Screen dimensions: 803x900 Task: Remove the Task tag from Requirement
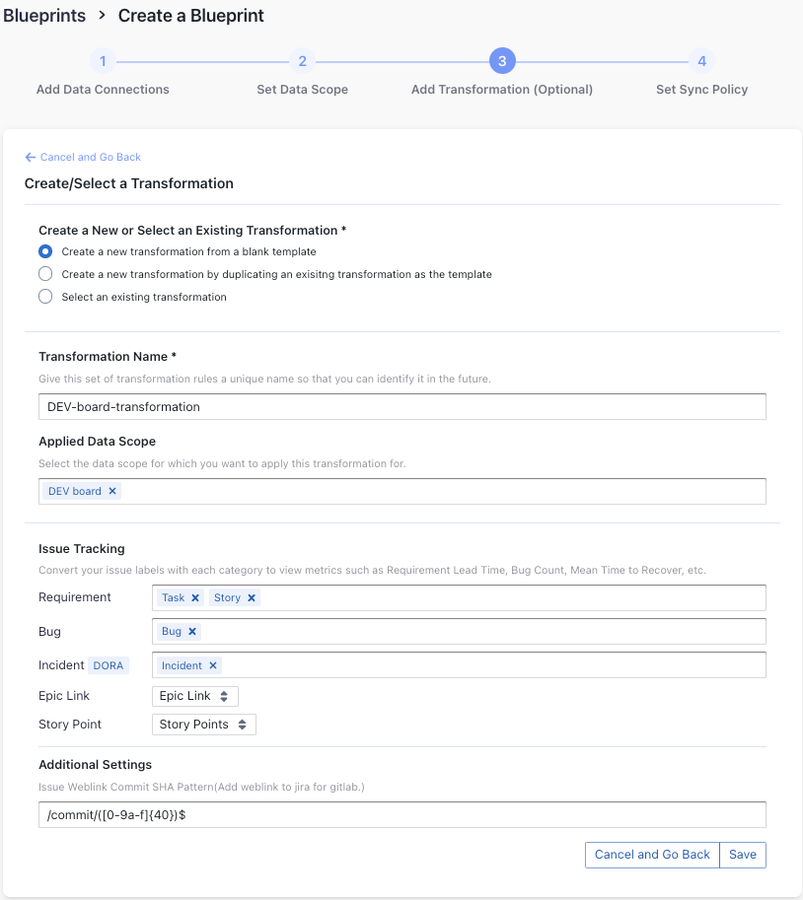coord(195,597)
